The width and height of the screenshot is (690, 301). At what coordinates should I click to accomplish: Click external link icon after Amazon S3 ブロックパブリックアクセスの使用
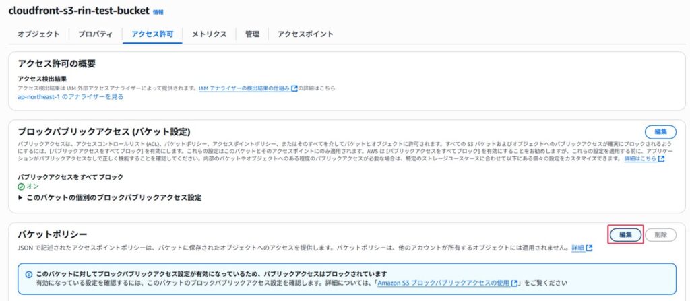pyautogui.click(x=514, y=283)
